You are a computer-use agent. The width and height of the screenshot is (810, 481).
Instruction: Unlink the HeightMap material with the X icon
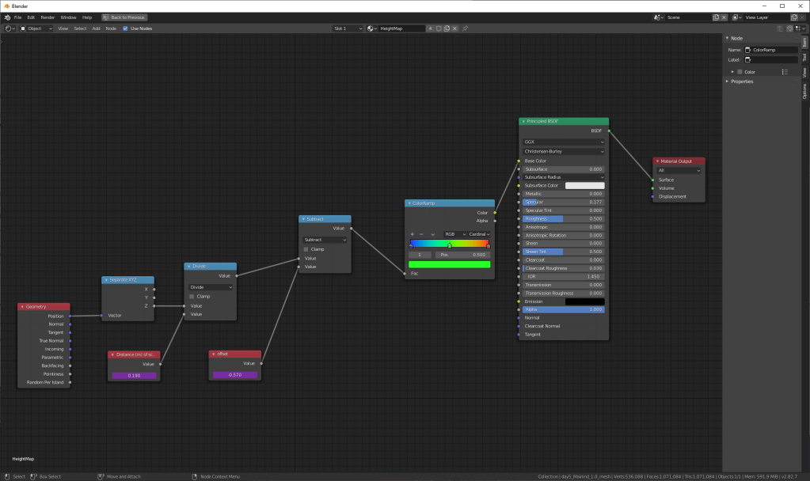(x=455, y=28)
